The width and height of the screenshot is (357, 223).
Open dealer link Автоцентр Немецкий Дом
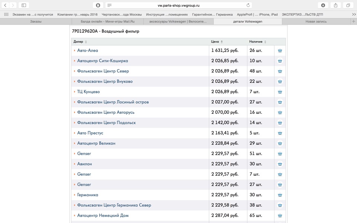coord(103,215)
